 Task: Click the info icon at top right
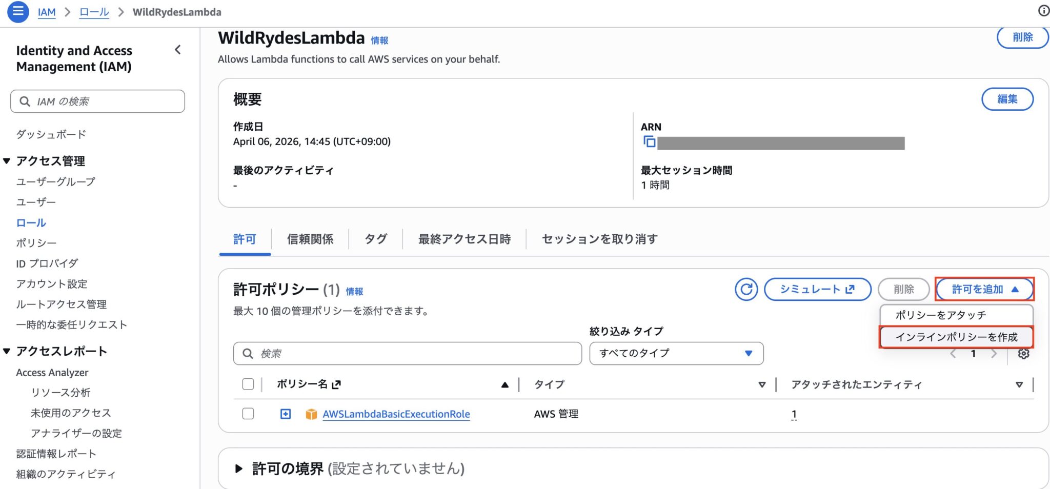coord(1043,11)
